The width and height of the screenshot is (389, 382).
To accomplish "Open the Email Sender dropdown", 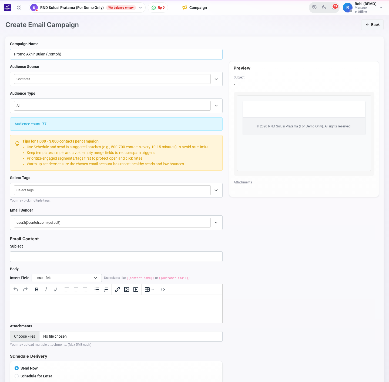I will 116,223.
